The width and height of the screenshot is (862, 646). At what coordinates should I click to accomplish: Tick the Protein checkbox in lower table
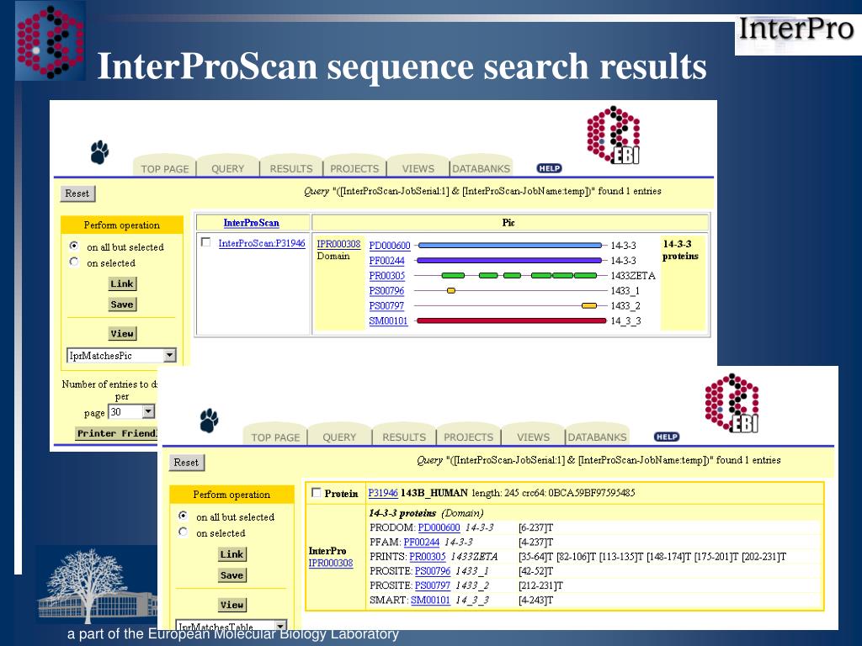tap(317, 492)
